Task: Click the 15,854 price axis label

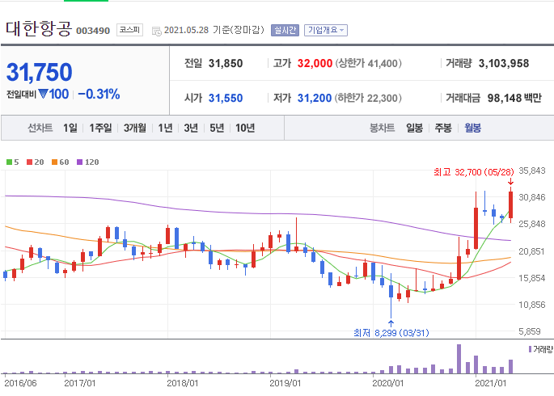Action: tap(532, 278)
